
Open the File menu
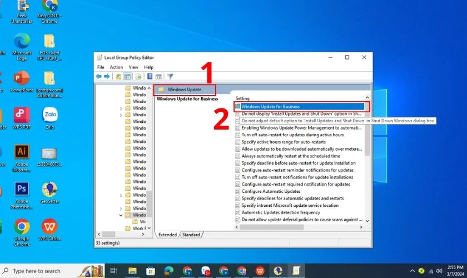click(101, 67)
